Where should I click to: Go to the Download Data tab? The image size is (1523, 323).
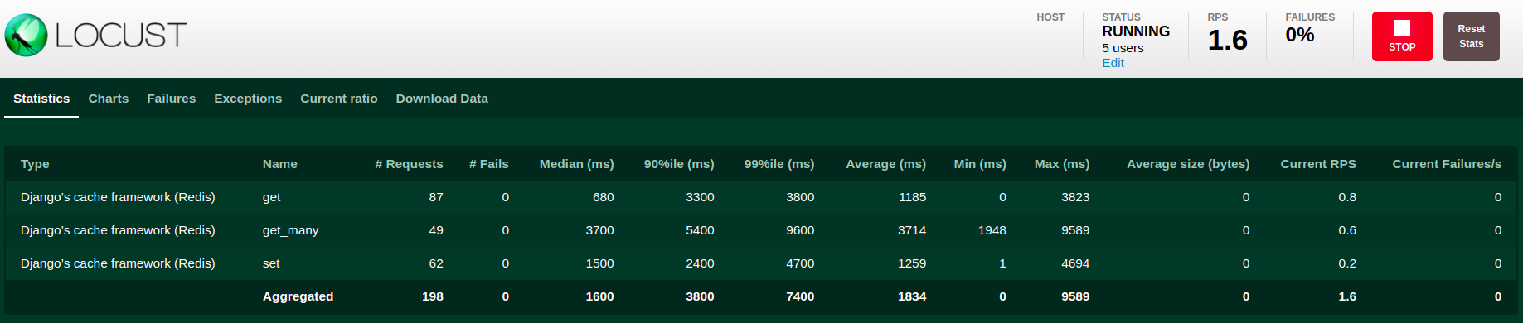point(442,99)
